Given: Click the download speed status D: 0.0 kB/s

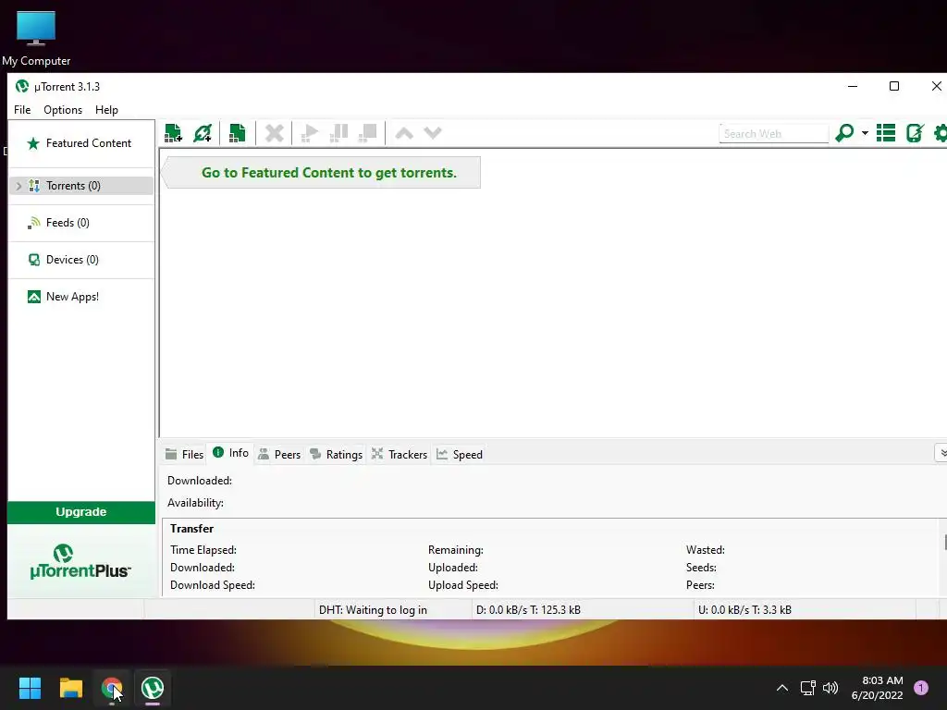Looking at the screenshot, I should click(528, 610).
